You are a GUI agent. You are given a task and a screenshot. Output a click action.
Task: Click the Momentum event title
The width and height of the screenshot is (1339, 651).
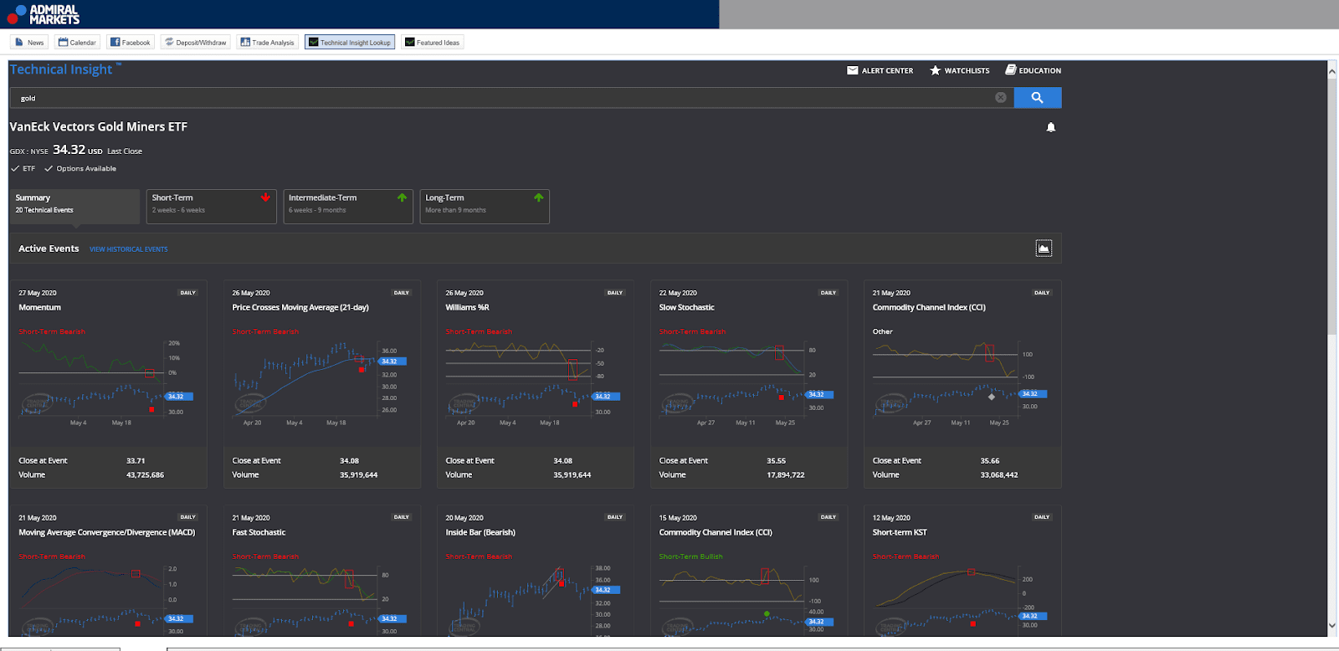coord(39,308)
